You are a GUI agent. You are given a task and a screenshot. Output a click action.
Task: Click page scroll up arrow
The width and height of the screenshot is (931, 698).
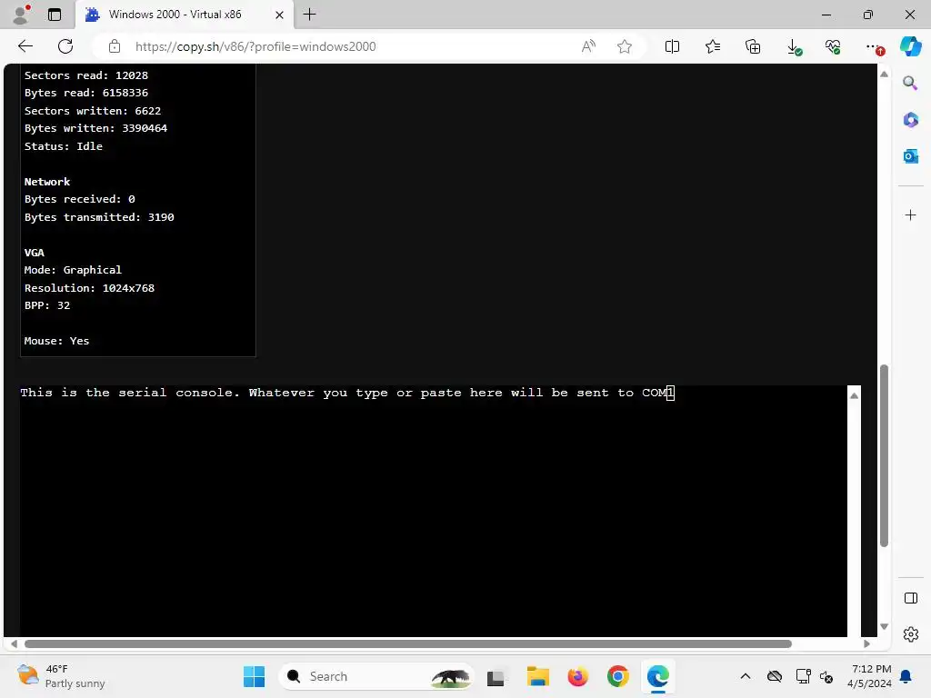[884, 75]
